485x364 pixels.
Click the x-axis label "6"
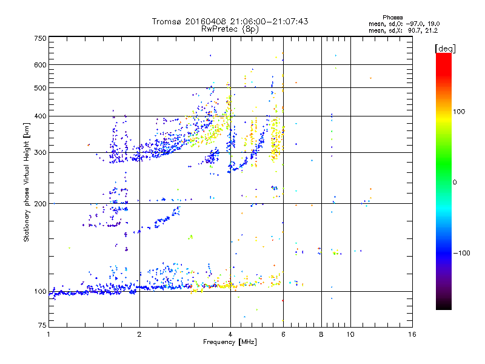[283, 334]
